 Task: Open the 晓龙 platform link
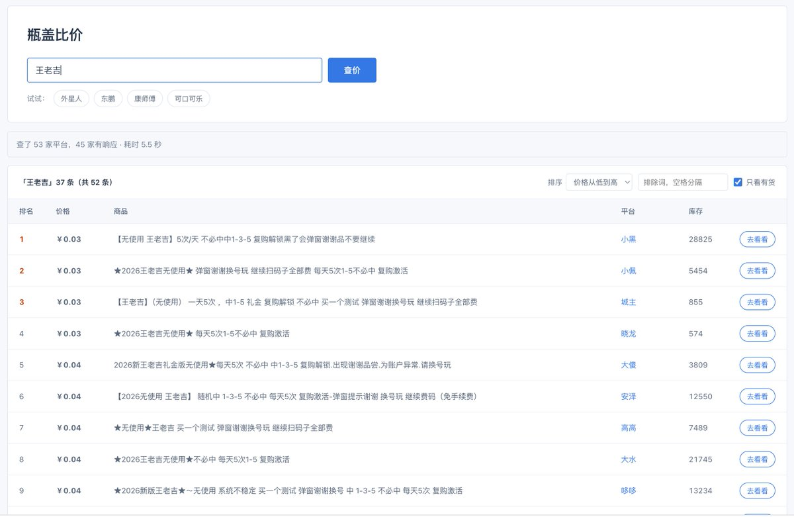point(629,334)
